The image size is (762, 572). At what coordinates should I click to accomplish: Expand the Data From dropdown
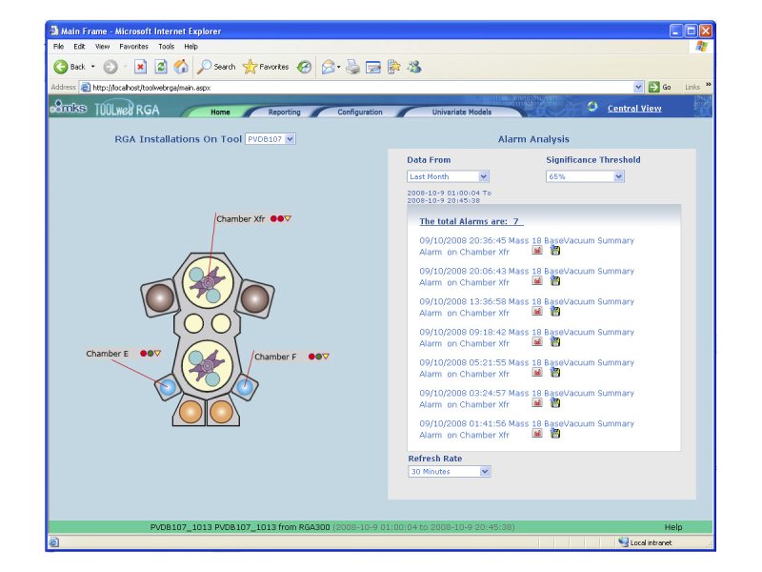point(448,176)
